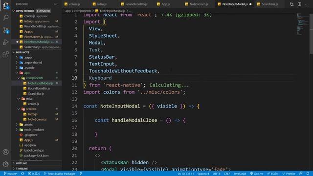
Task: Switch to the NoteScreen.js tab
Action: (x=199, y=4)
